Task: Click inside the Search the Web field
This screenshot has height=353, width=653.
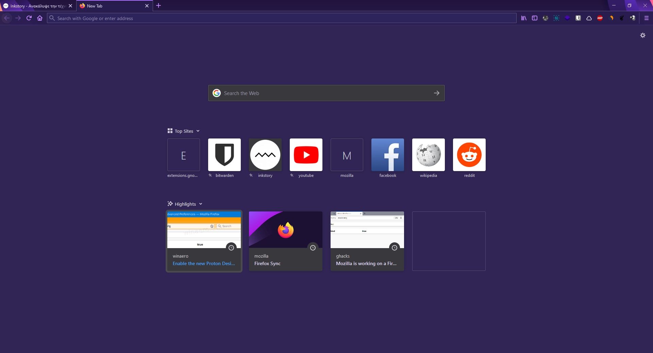Action: pyautogui.click(x=306, y=93)
